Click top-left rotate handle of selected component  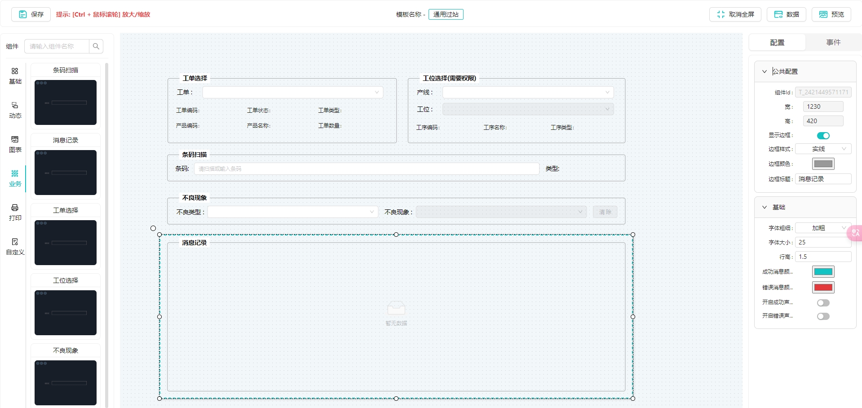[153, 228]
